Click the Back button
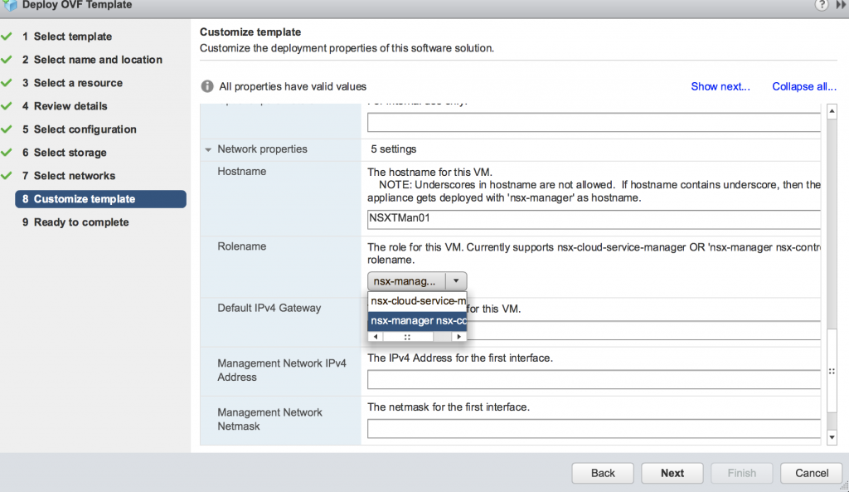Viewport: 849px width, 492px height. [x=603, y=473]
